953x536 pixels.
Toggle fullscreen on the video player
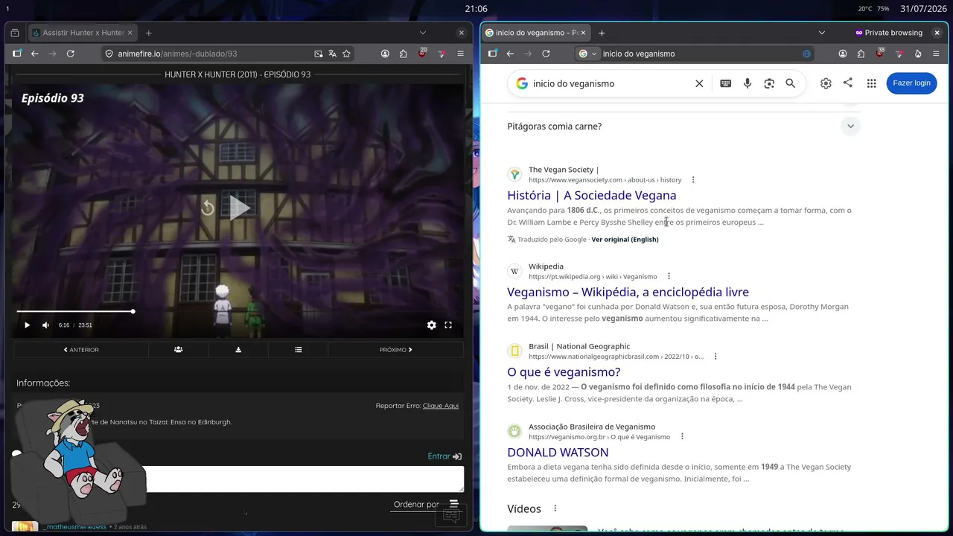point(448,325)
